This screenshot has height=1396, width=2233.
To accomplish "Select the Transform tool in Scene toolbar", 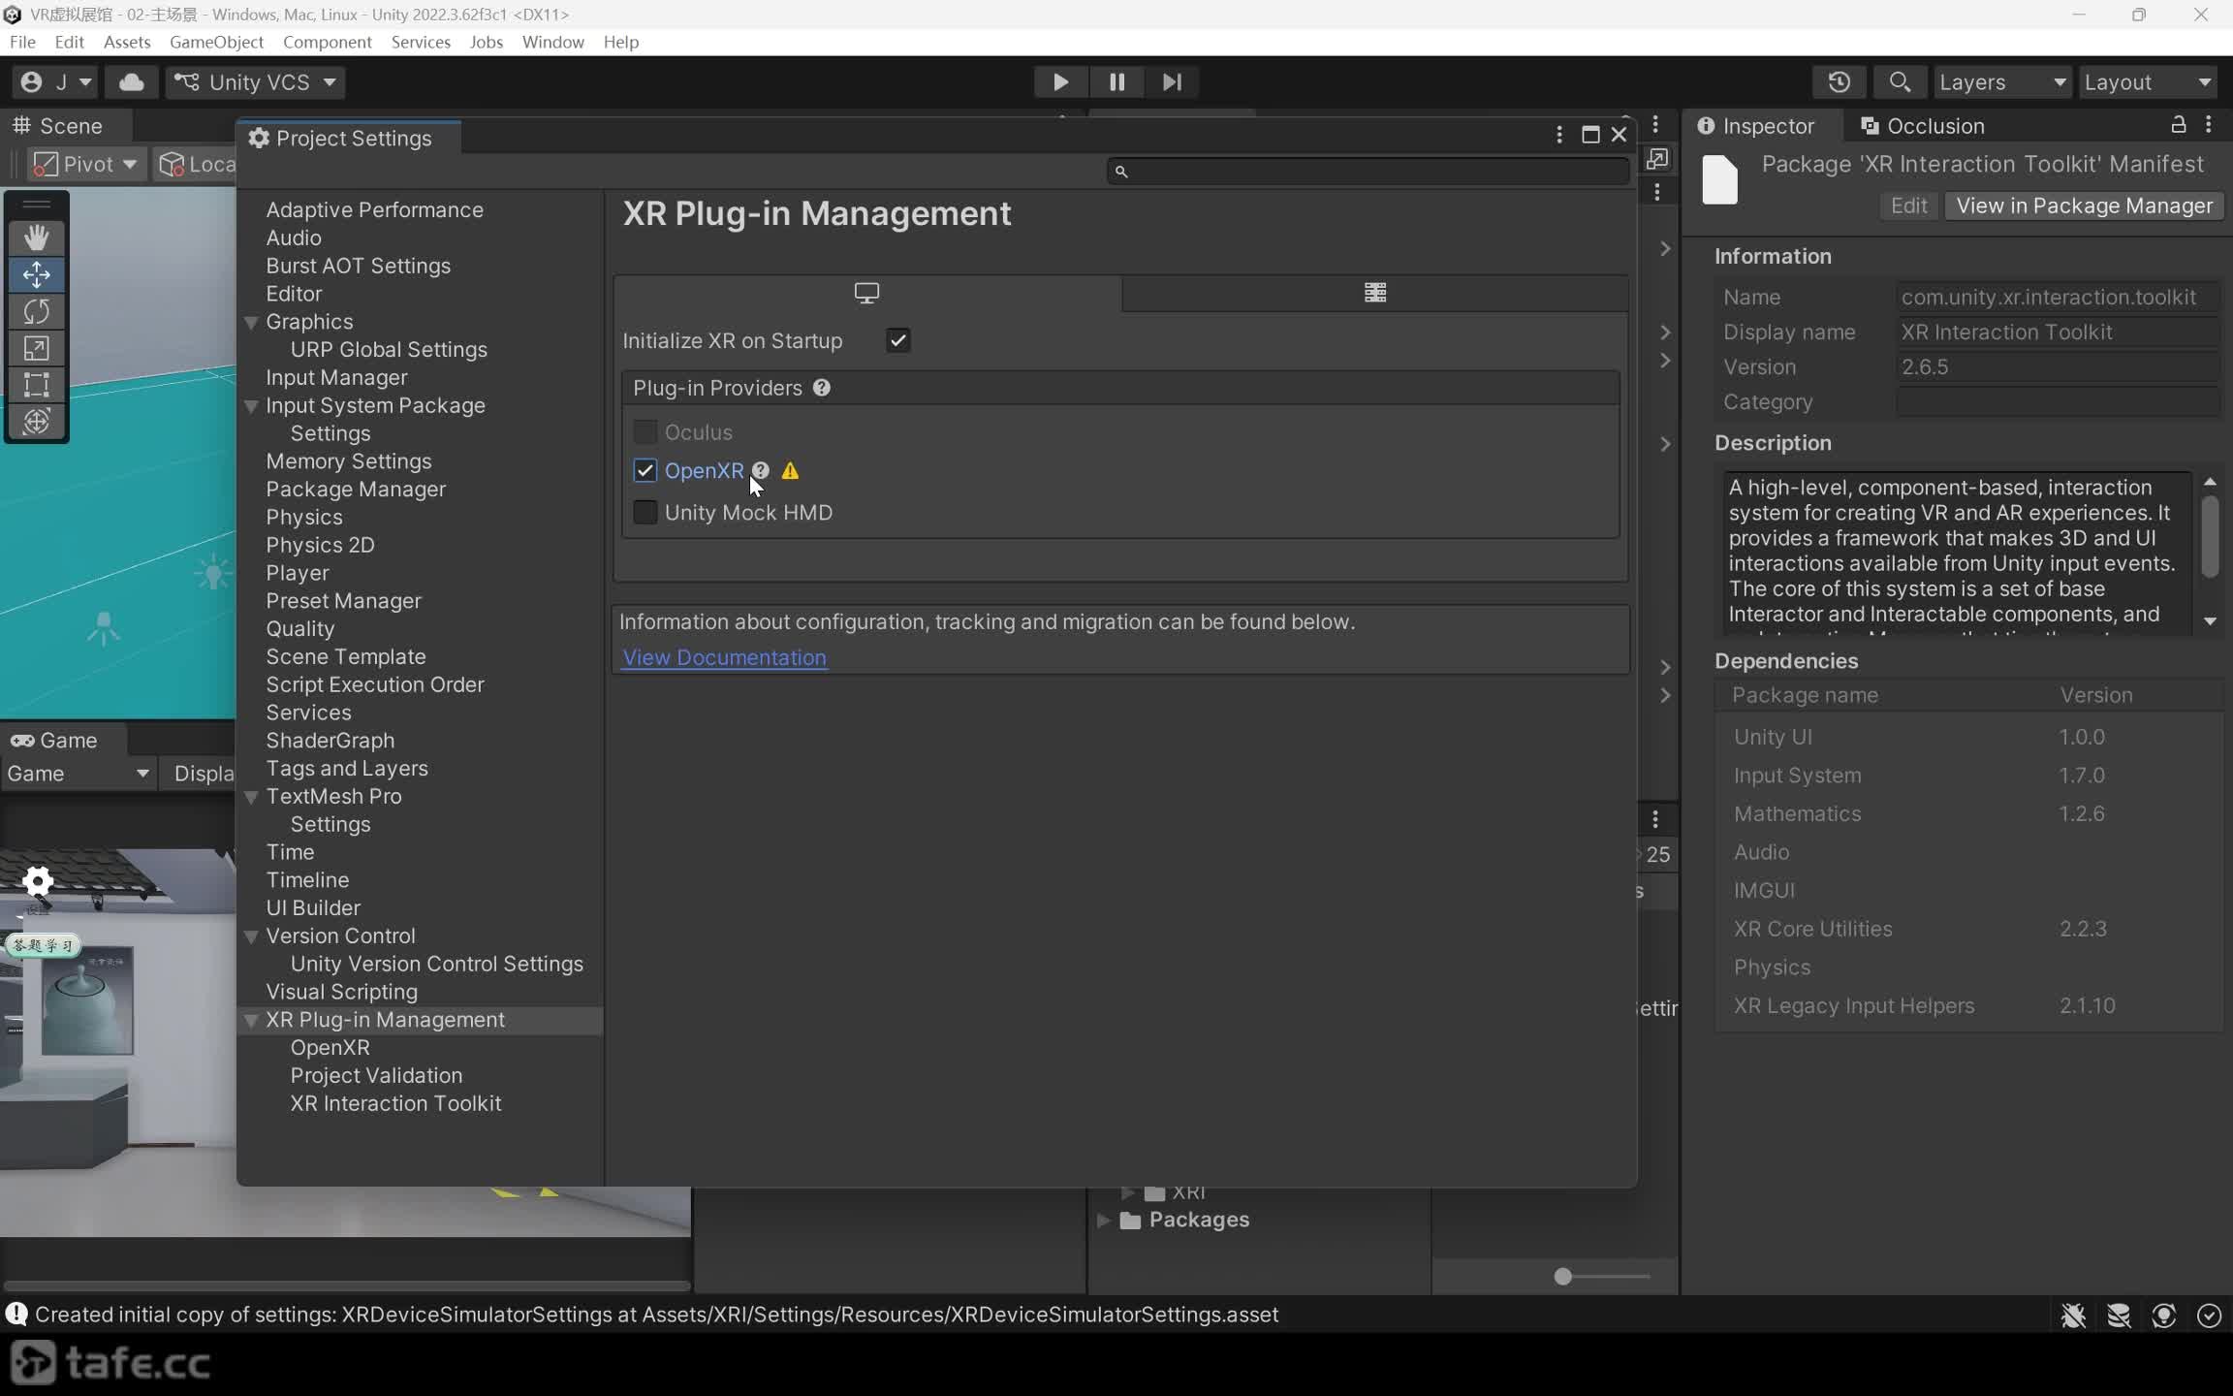I will [x=37, y=422].
